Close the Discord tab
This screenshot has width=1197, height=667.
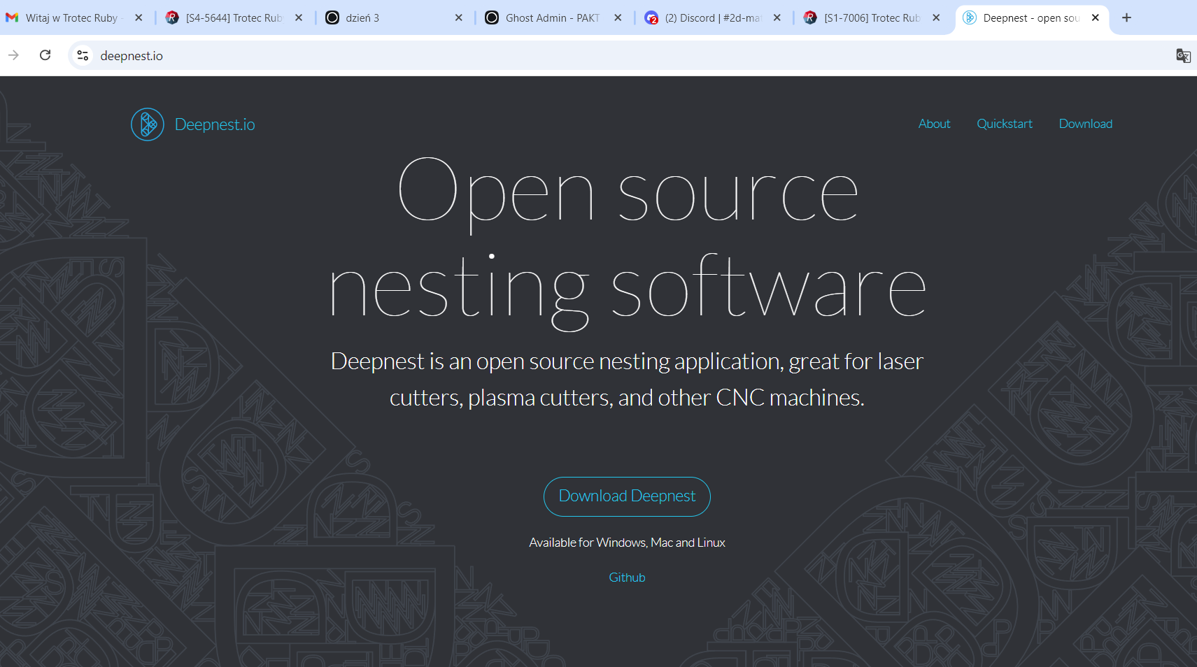point(777,17)
